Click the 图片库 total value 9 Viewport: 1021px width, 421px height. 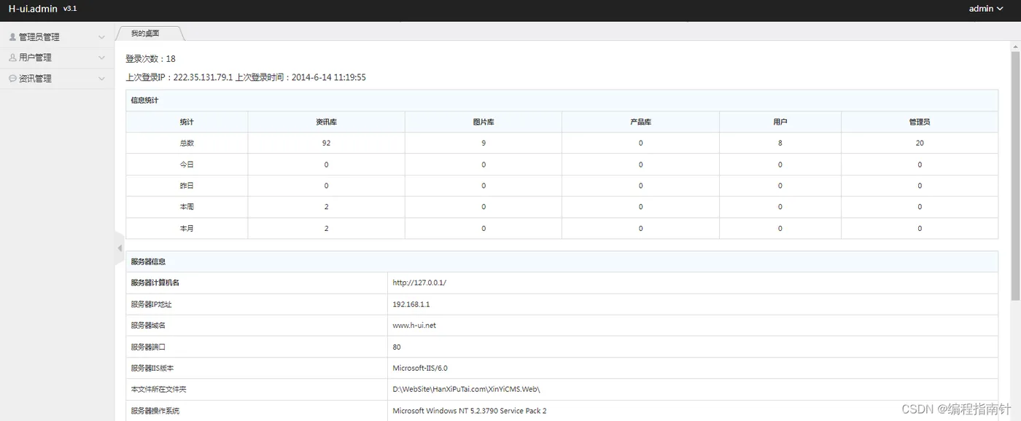click(x=484, y=143)
